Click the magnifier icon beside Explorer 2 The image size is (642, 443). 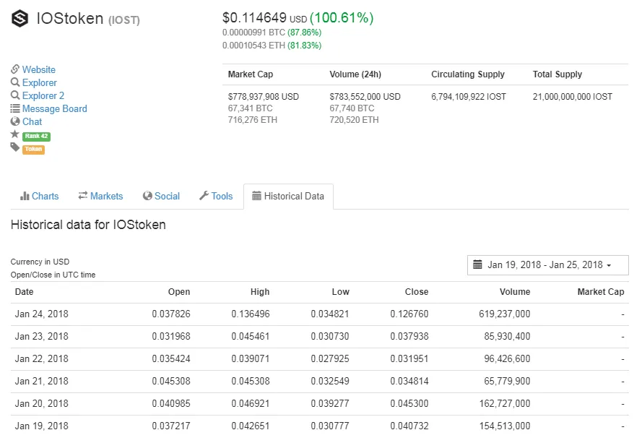pos(15,95)
